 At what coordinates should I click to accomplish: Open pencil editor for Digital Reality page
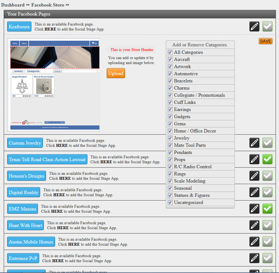point(254,192)
